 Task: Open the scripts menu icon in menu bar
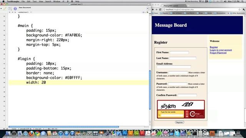[x=68, y=2]
